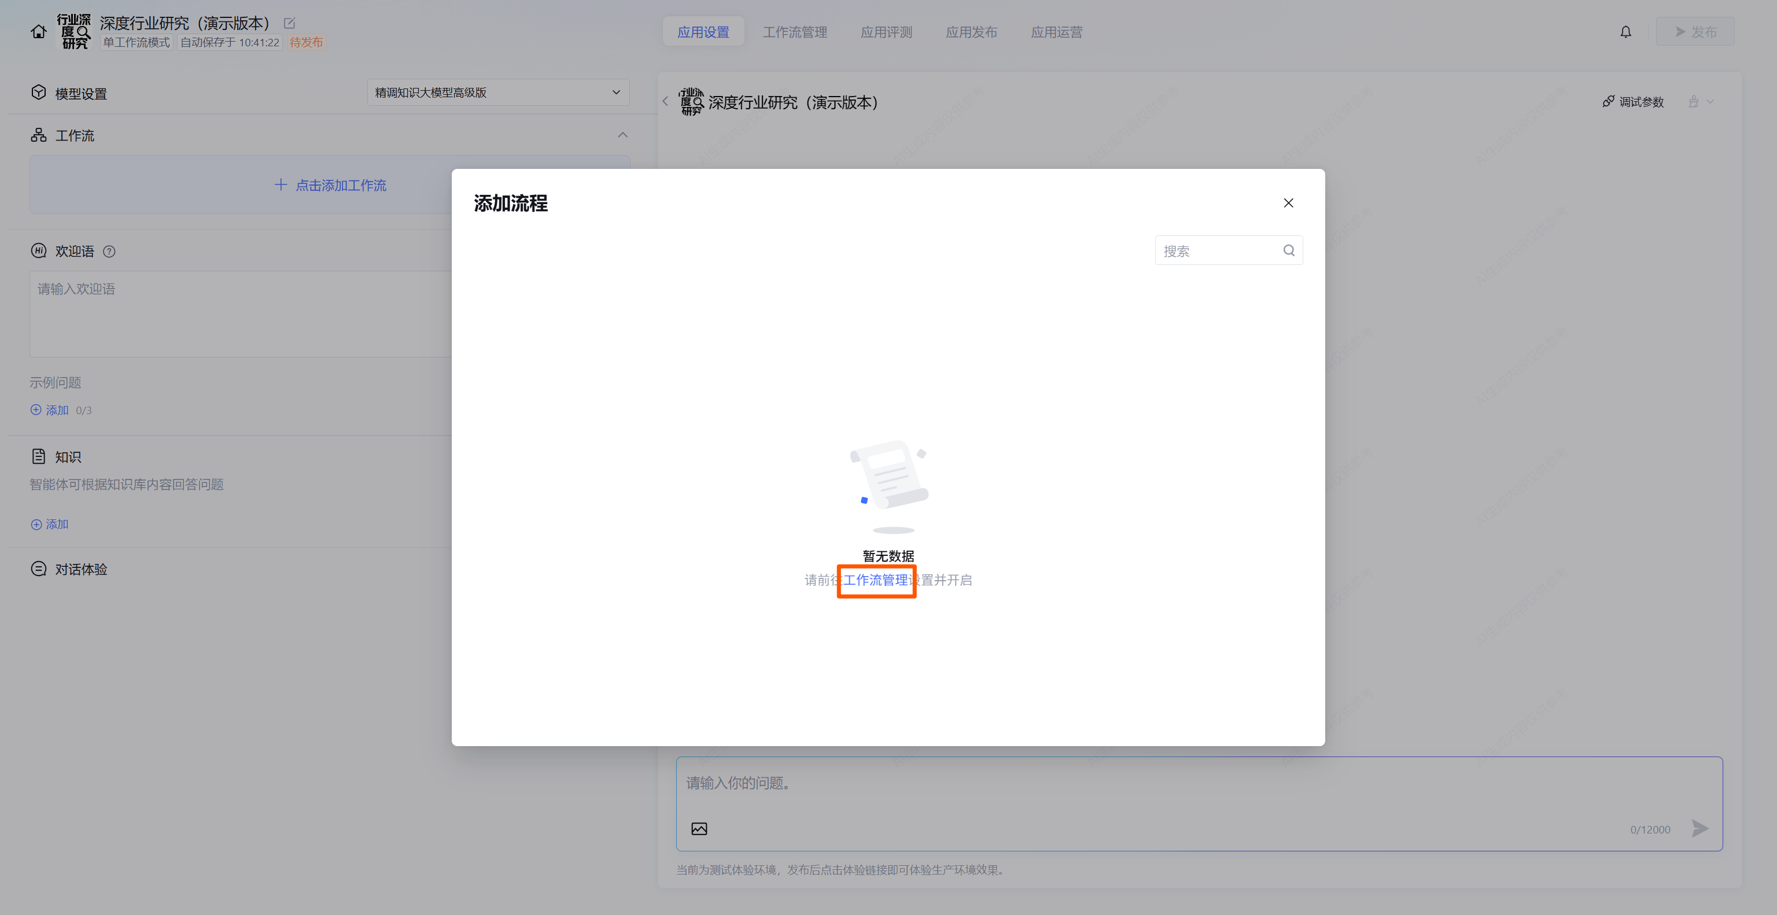The height and width of the screenshot is (915, 1777).
Task: Follow the 工作流管理 link in the dialog
Action: pyautogui.click(x=875, y=580)
